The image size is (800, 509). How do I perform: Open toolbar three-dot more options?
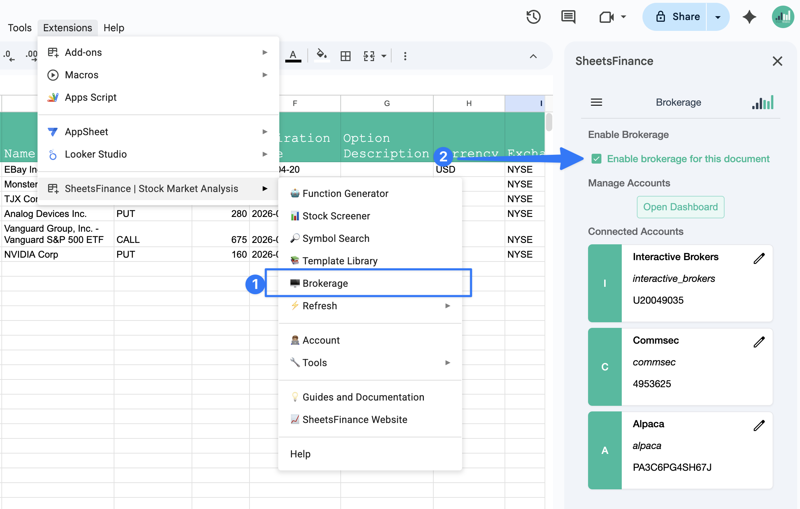click(405, 56)
